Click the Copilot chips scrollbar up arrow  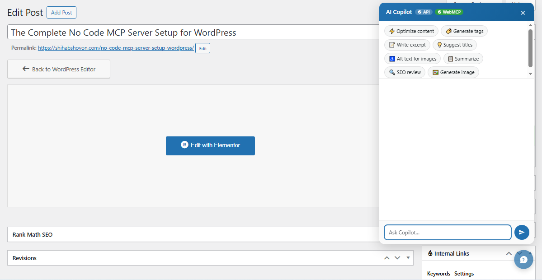coord(531,25)
